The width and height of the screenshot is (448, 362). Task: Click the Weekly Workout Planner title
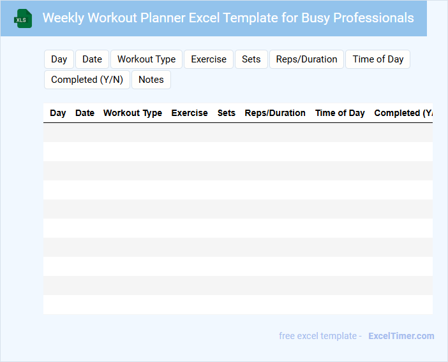tap(228, 18)
